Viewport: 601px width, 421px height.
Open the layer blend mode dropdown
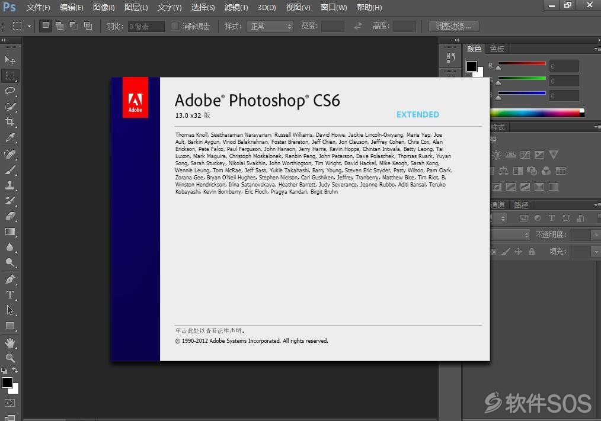[510, 235]
